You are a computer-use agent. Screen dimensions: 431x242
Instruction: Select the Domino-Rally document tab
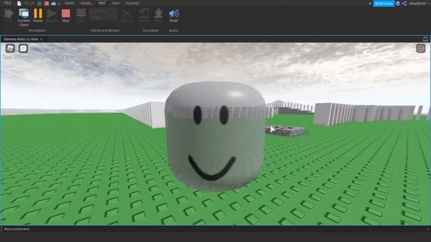pos(21,39)
